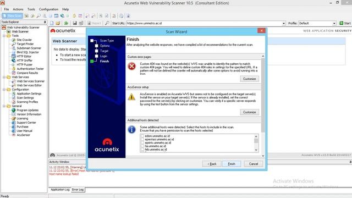Viewport: 352px width, 198px height.
Task: Click the Report button in scanner toolbar
Action: (94, 23)
